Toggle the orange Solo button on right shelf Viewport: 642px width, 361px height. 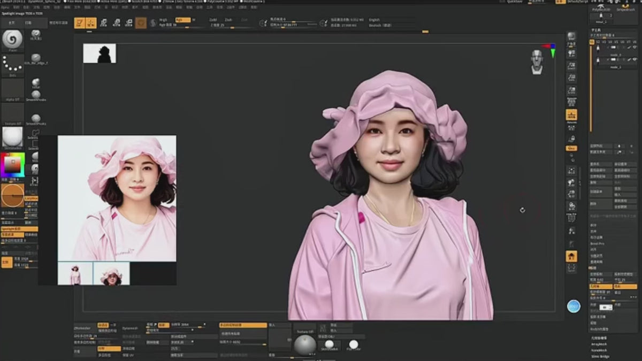point(571,256)
